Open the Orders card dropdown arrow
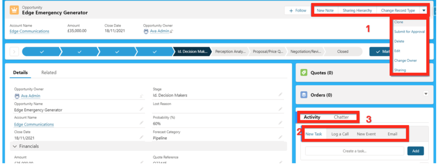This screenshot has height=168, width=440. tap(426, 94)
